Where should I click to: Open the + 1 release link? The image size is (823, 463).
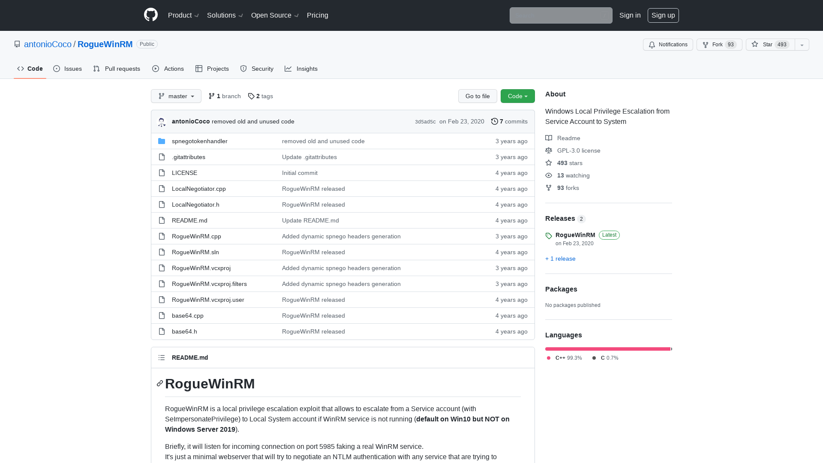coord(560,259)
